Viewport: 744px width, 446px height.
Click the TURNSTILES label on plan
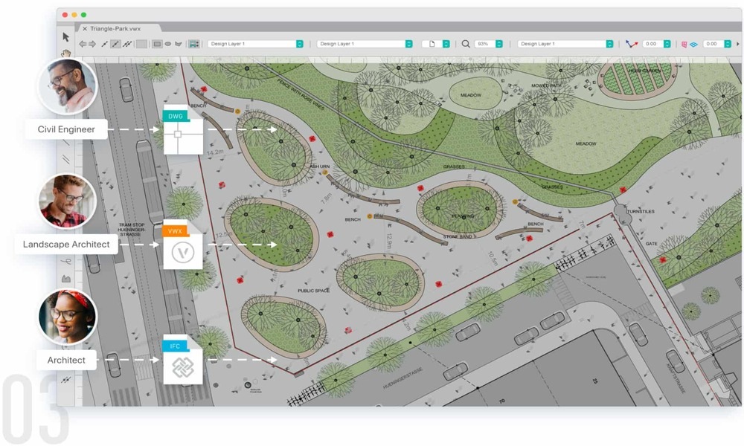pyautogui.click(x=641, y=211)
